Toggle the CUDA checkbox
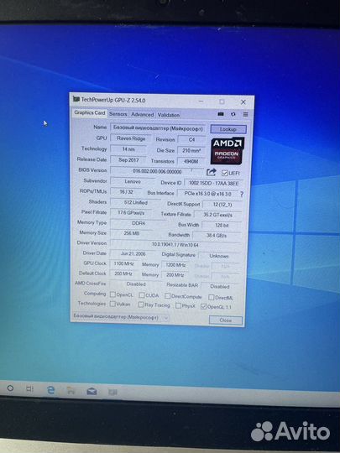 [142, 295]
